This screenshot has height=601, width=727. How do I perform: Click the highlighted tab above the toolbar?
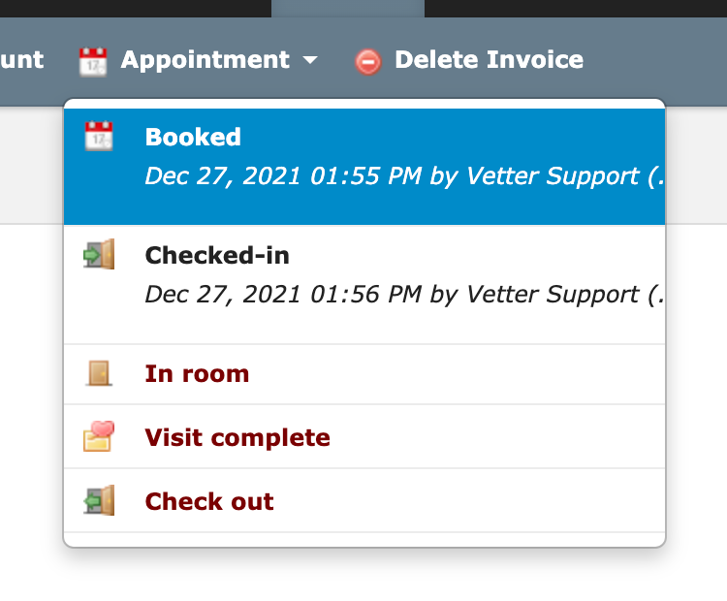click(348, 9)
